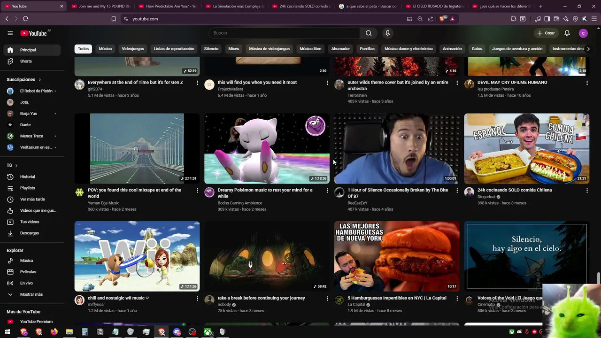Select the Animación filter chip

coord(452,49)
